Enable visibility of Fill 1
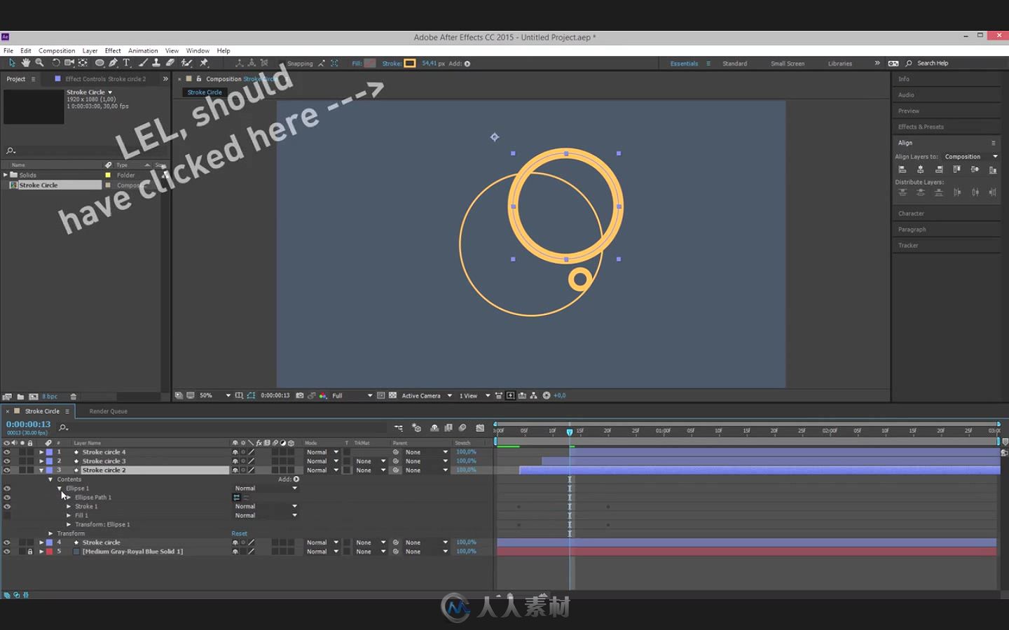Image resolution: width=1009 pixels, height=630 pixels. pos(7,516)
